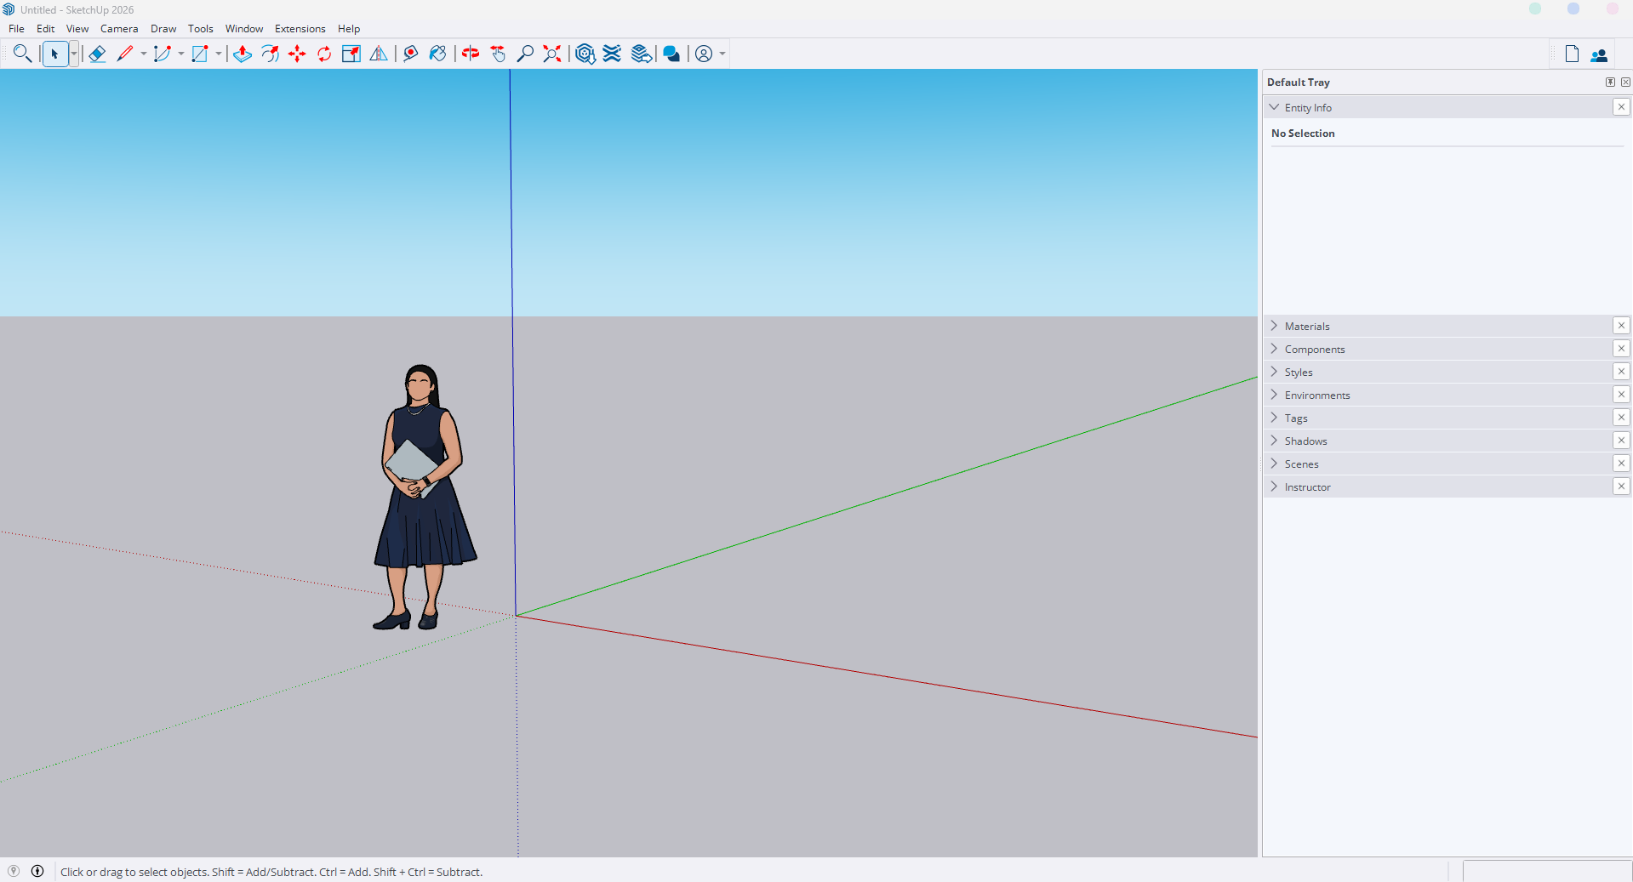The image size is (1633, 882).
Task: Select the Move tool
Action: [x=297, y=54]
